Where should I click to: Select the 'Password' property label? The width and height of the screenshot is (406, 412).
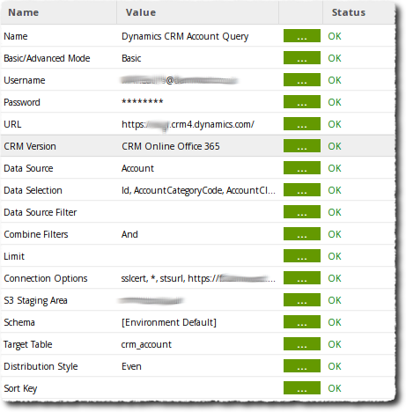point(22,102)
